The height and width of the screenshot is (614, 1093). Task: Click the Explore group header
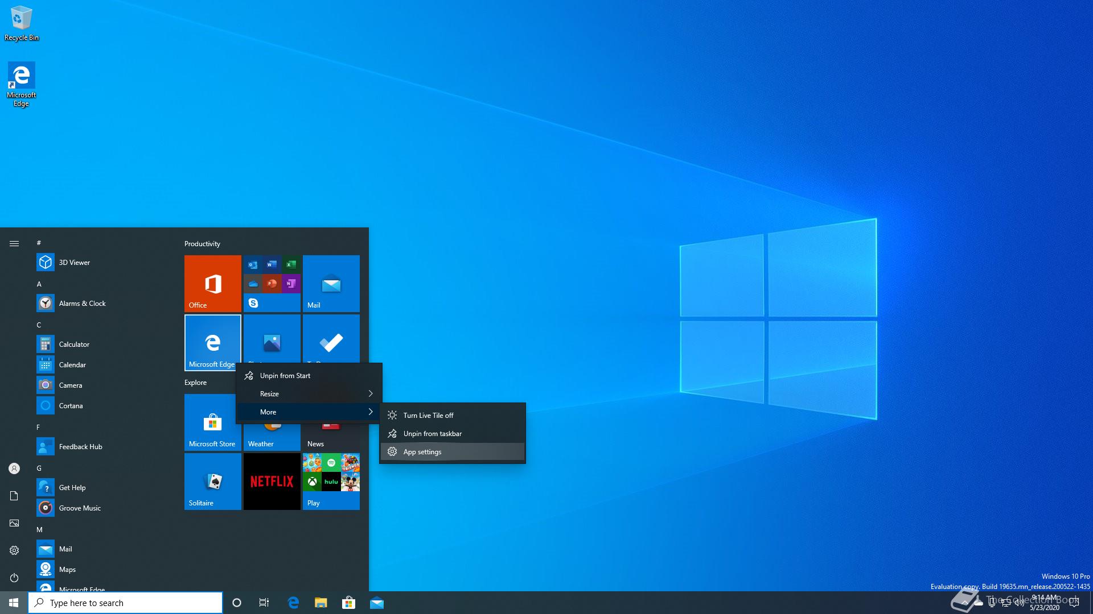point(195,382)
